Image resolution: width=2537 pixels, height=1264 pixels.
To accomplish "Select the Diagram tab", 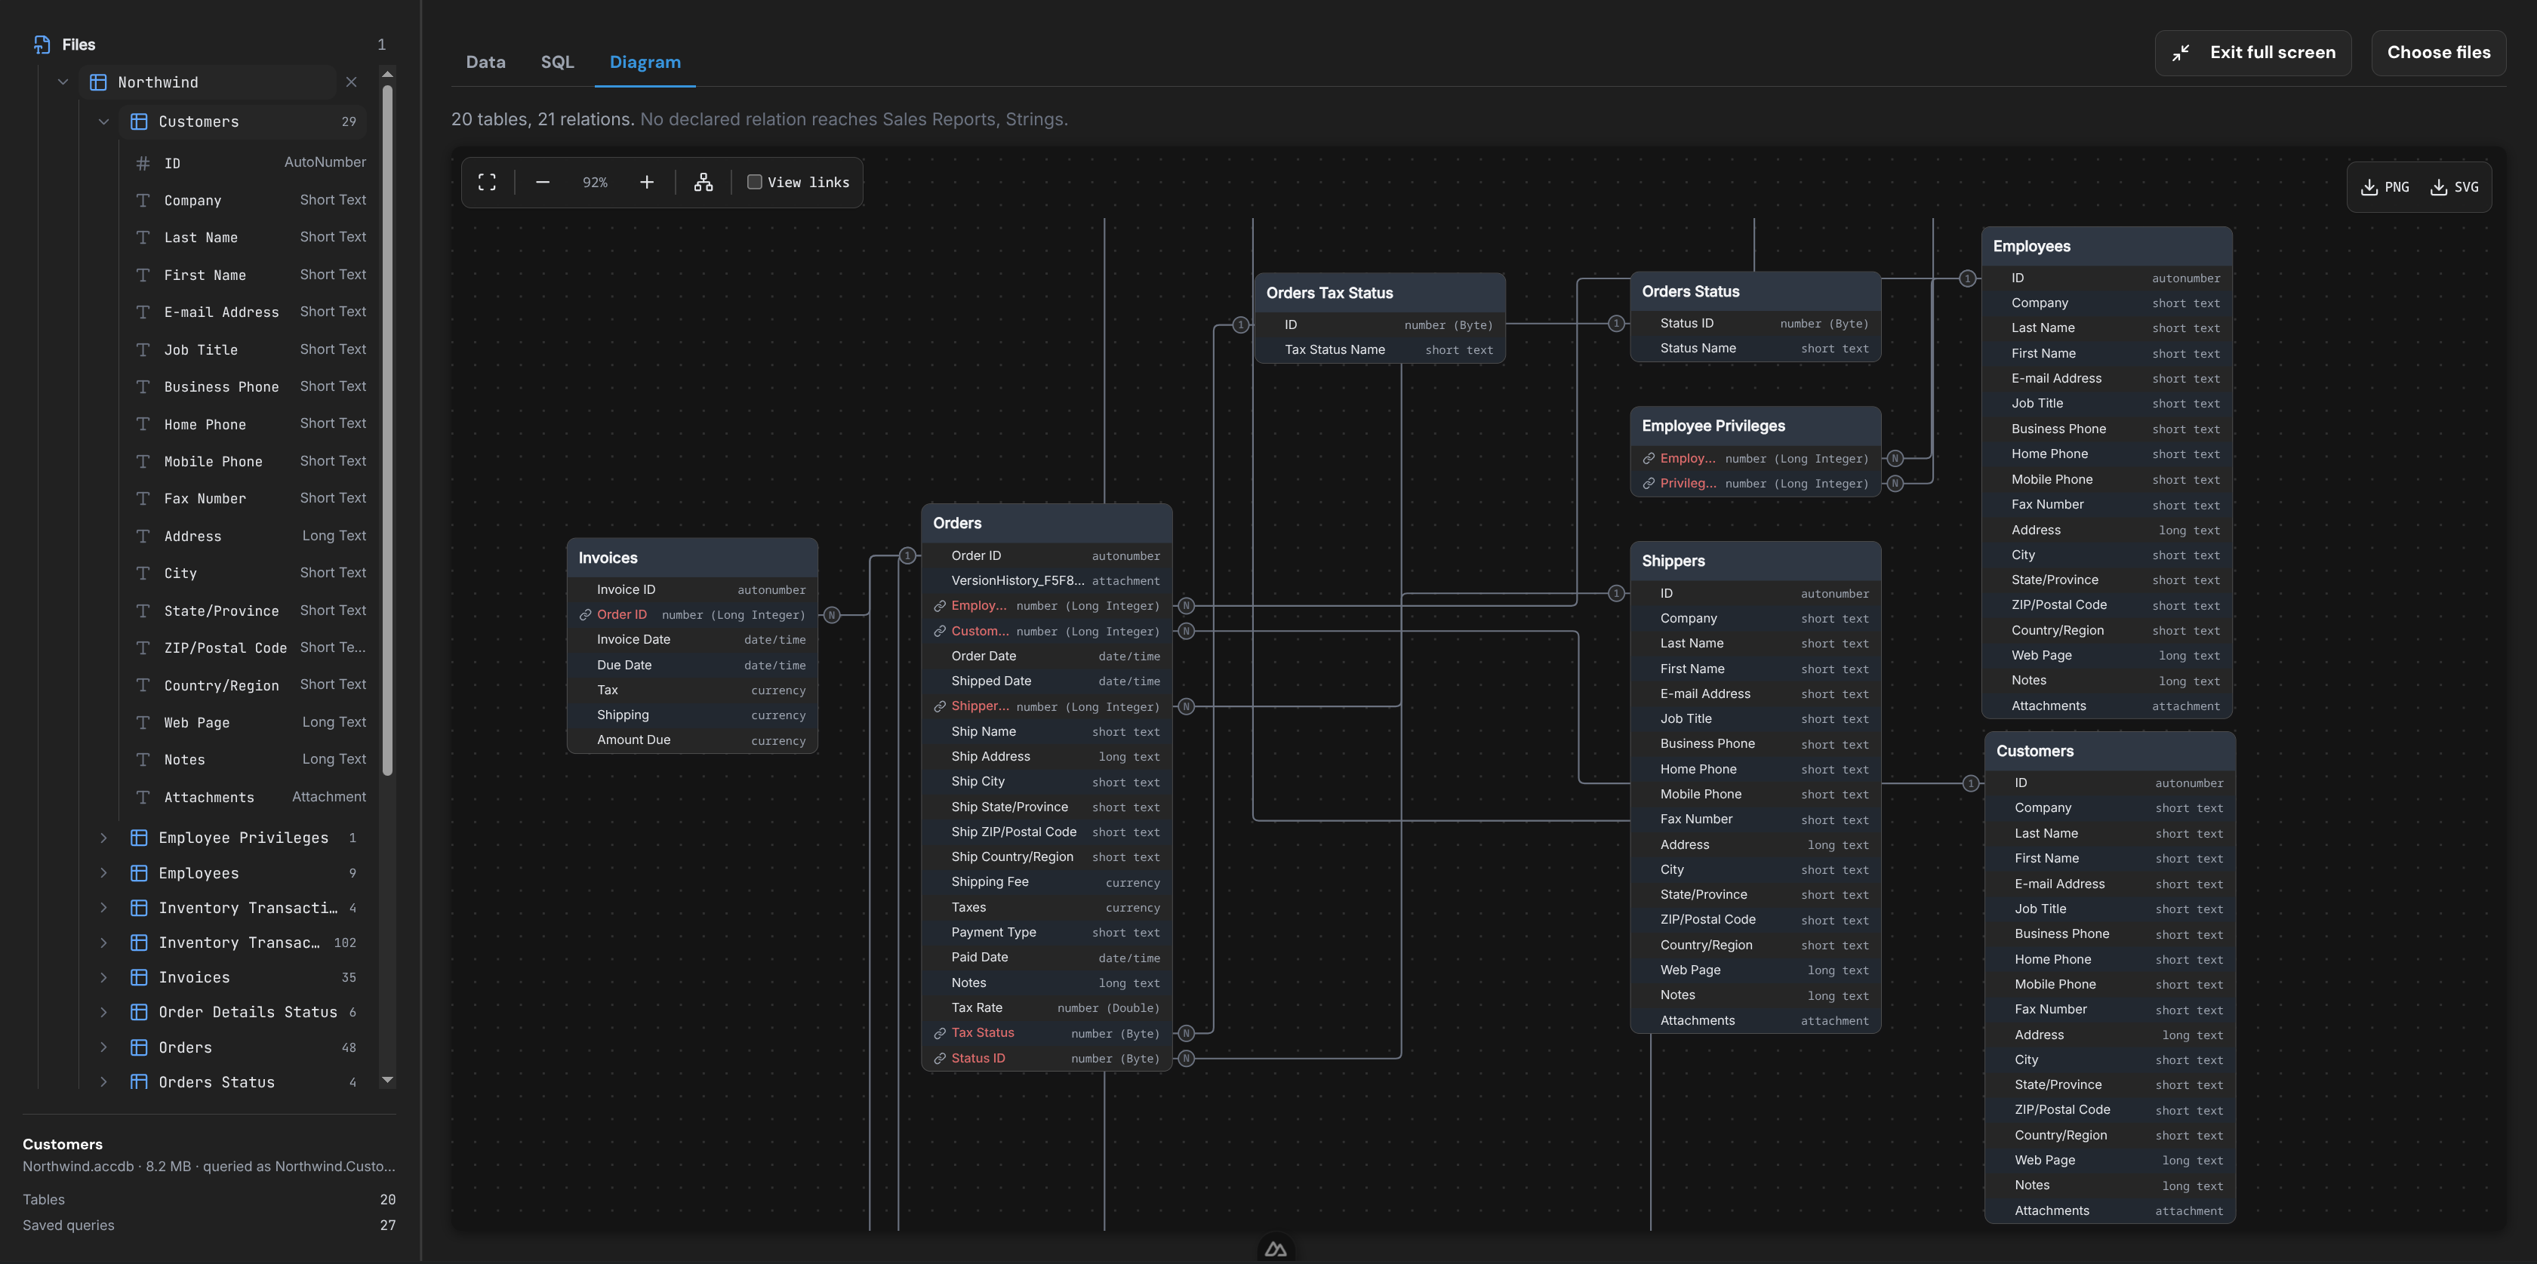I will [645, 62].
